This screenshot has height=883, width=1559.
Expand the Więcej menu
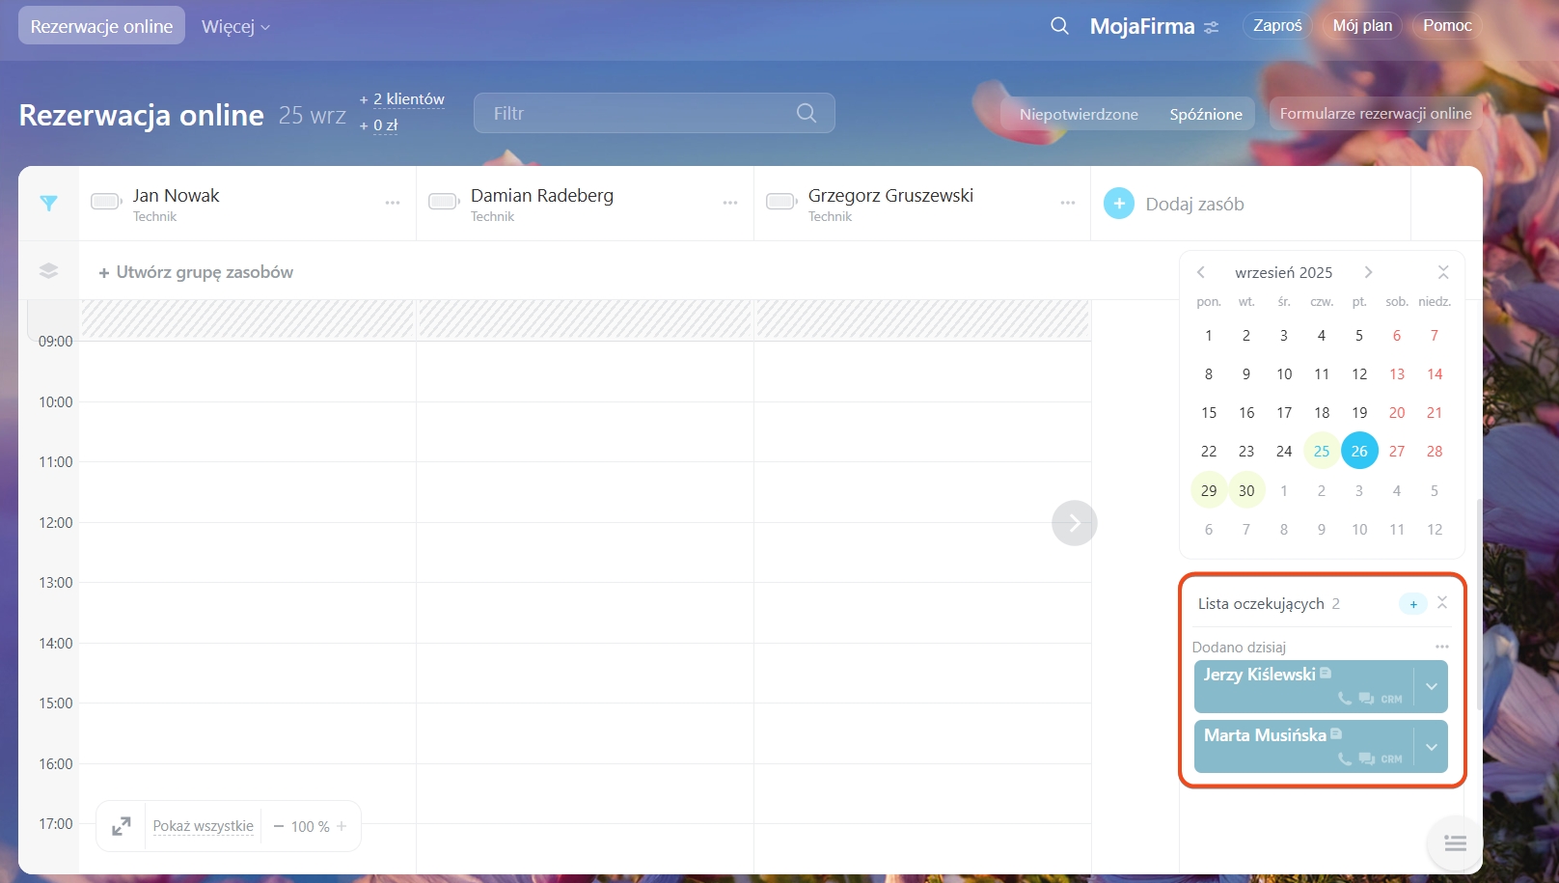(x=235, y=26)
